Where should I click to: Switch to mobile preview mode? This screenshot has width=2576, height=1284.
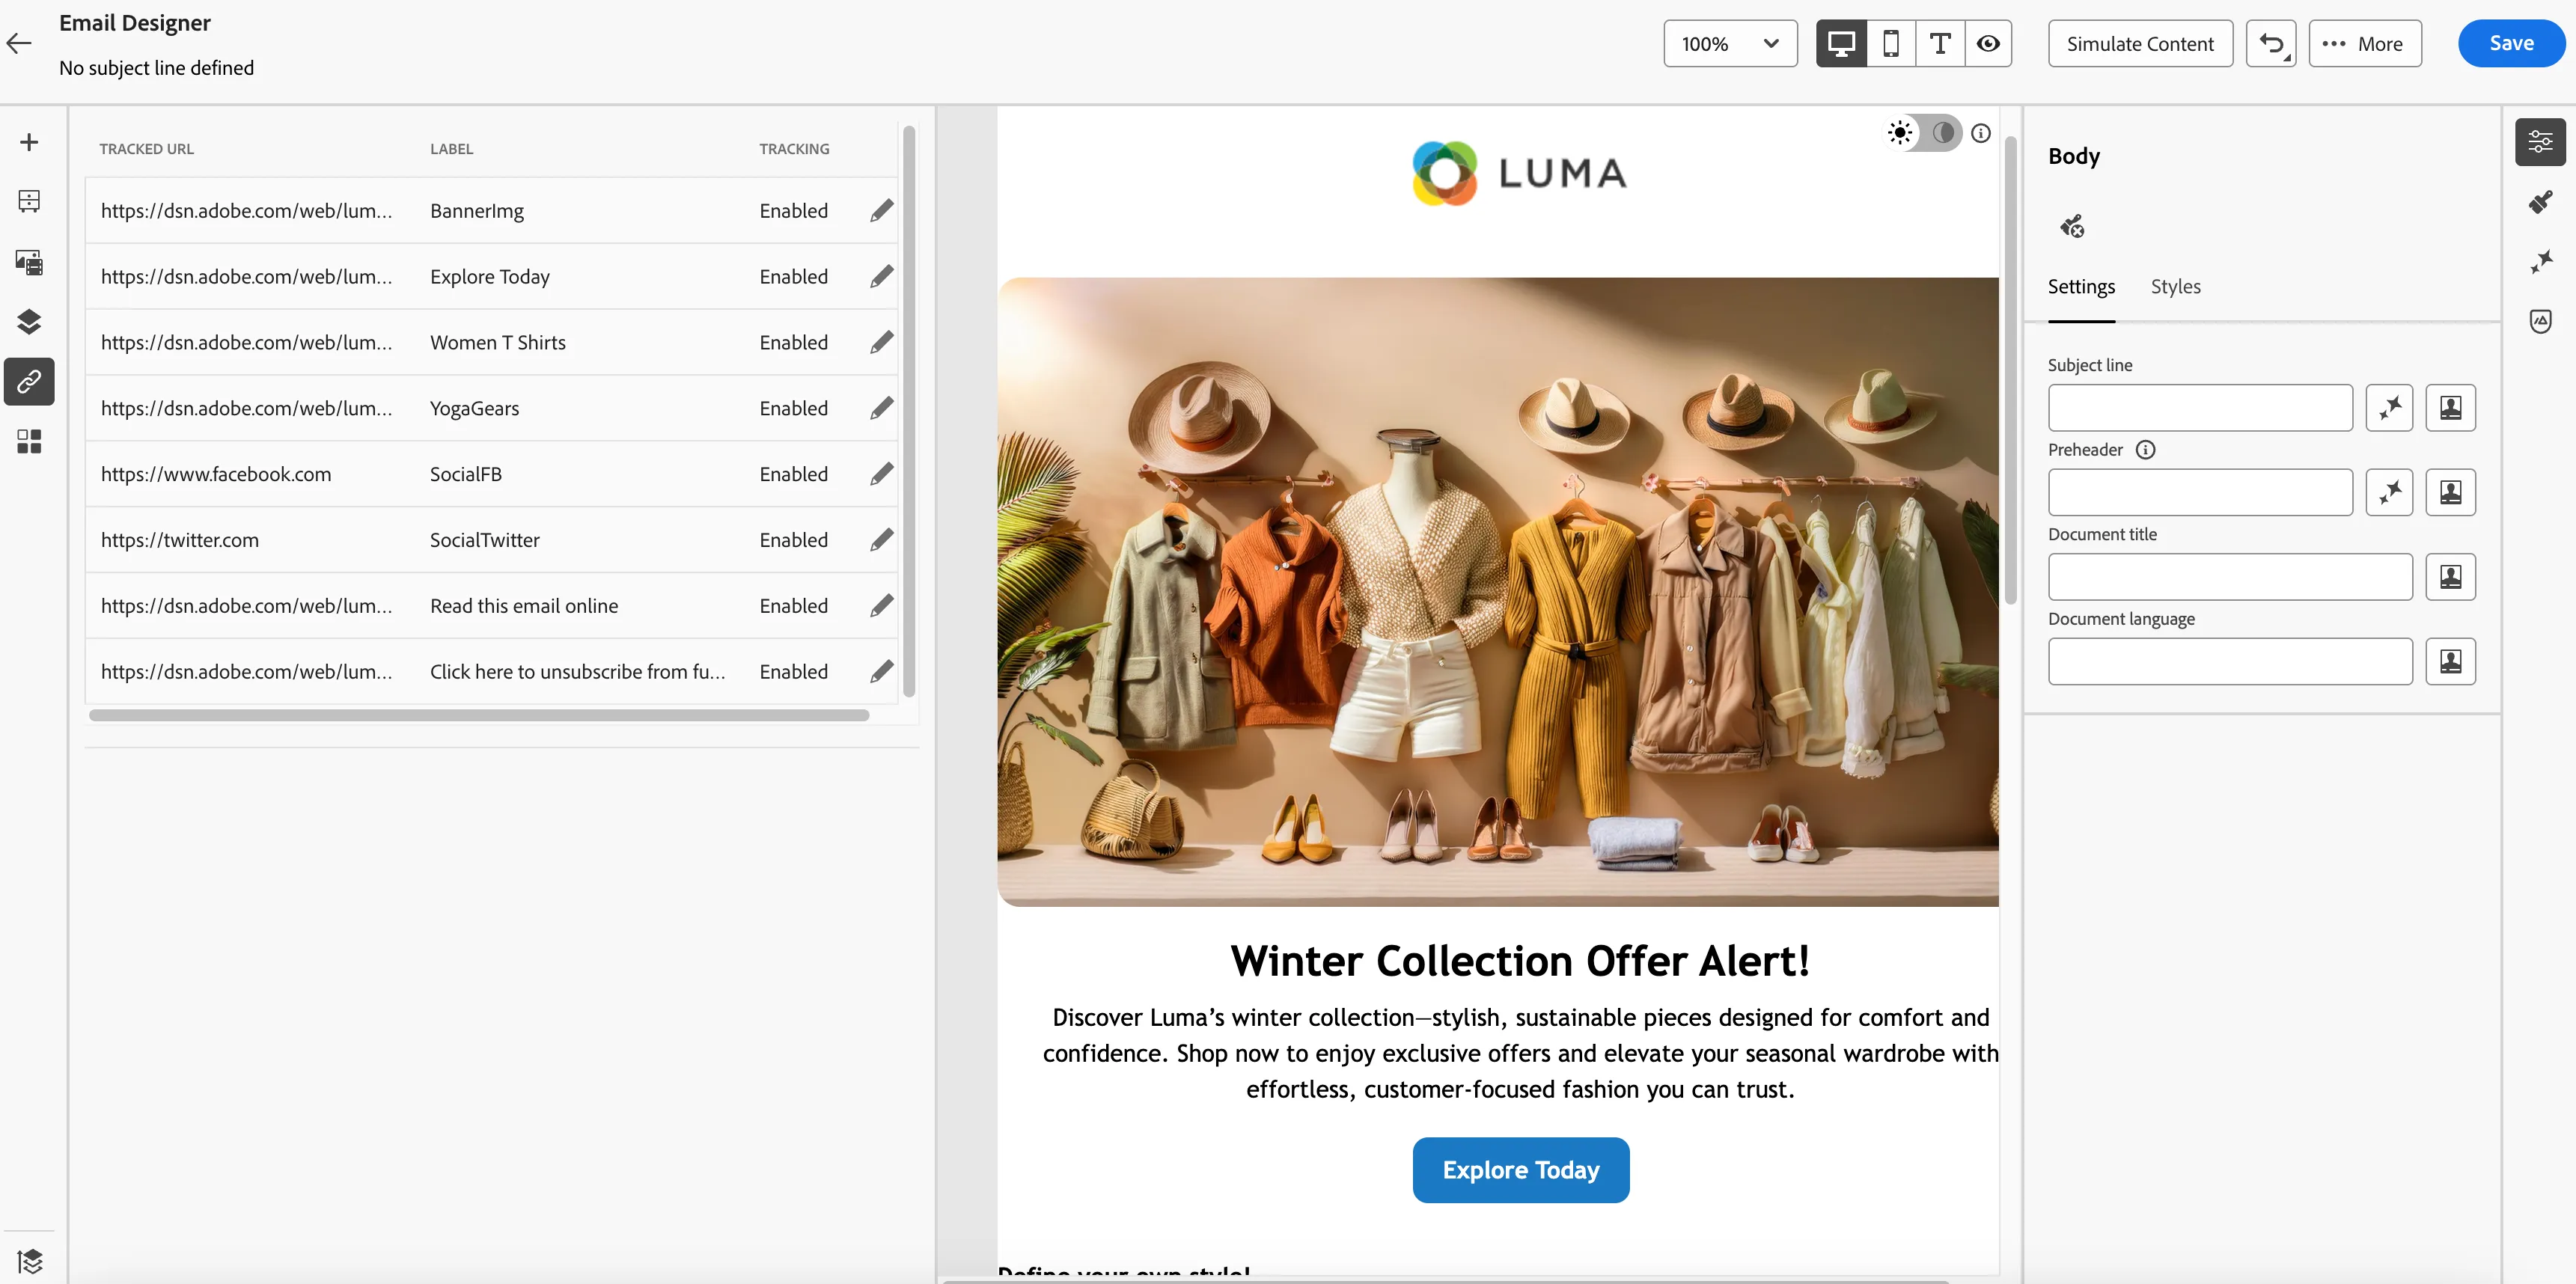tap(1891, 44)
